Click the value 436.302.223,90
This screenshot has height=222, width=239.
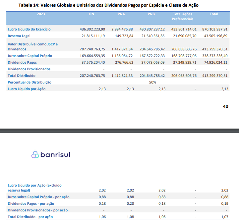click(x=92, y=29)
